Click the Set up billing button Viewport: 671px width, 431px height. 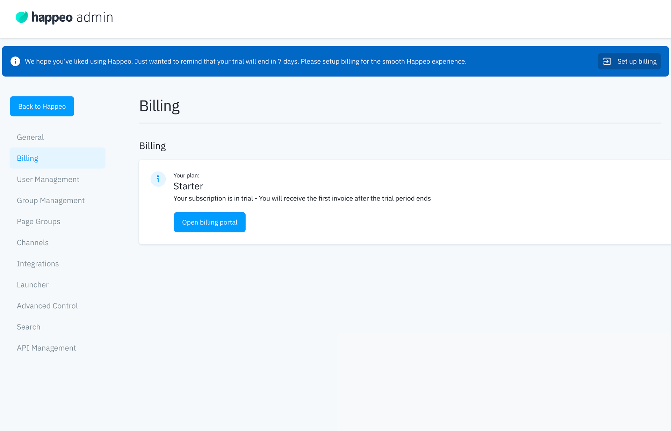[629, 61]
